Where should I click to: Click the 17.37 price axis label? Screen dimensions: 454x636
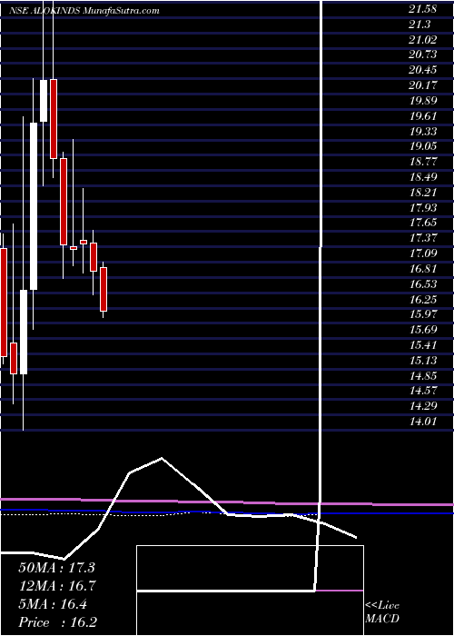point(422,238)
